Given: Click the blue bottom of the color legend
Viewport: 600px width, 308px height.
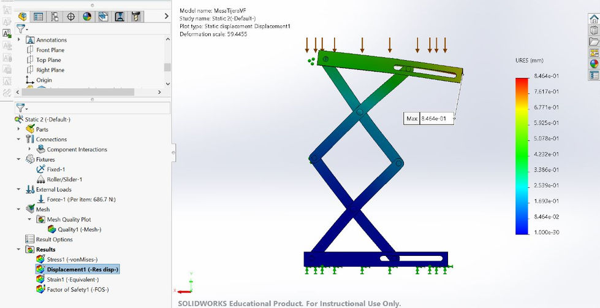Looking at the screenshot, I should [x=522, y=230].
